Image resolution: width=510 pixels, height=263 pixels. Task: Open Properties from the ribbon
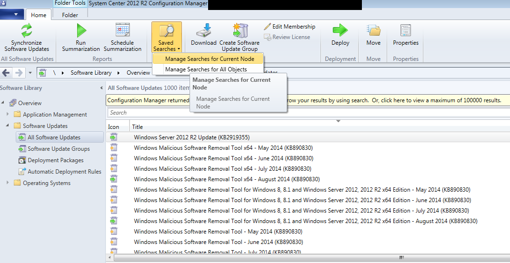click(406, 35)
